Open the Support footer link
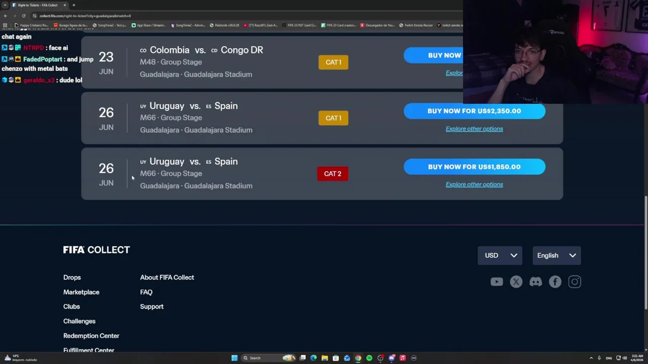Screen dimensions: 648x364 tap(152, 306)
